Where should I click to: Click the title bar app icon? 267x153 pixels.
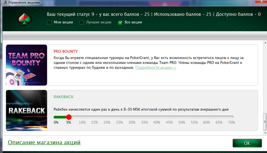point(5,2)
